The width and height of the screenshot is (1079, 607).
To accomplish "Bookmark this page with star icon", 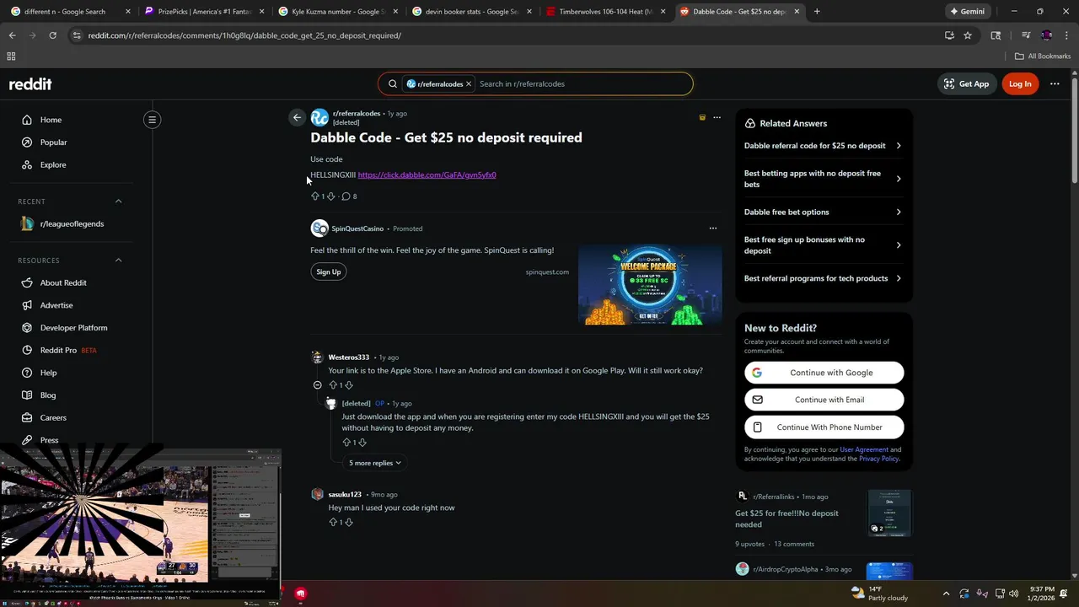I will [x=968, y=35].
